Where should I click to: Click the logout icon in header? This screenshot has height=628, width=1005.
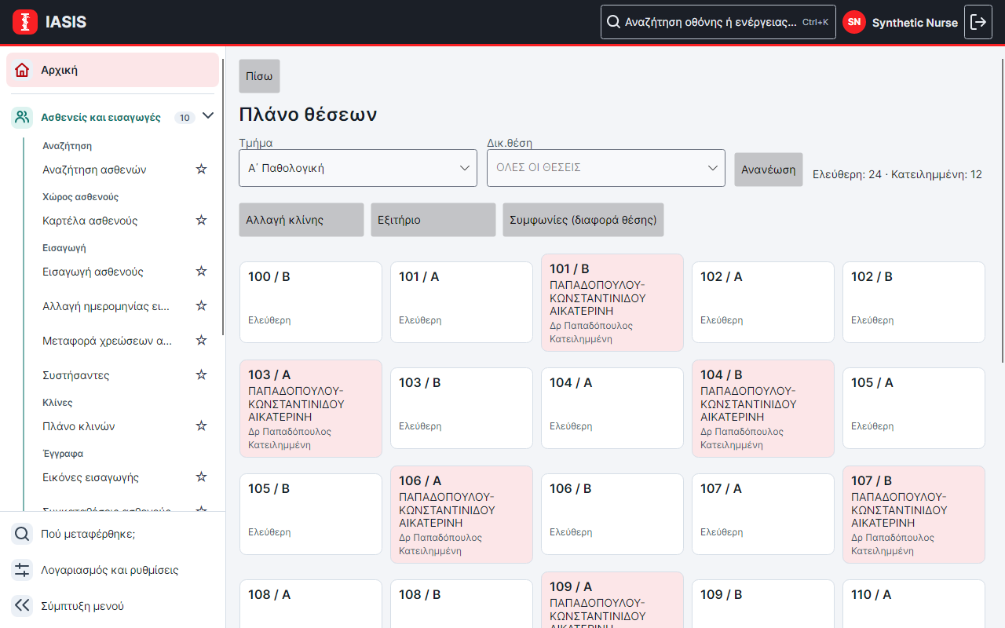click(x=978, y=22)
